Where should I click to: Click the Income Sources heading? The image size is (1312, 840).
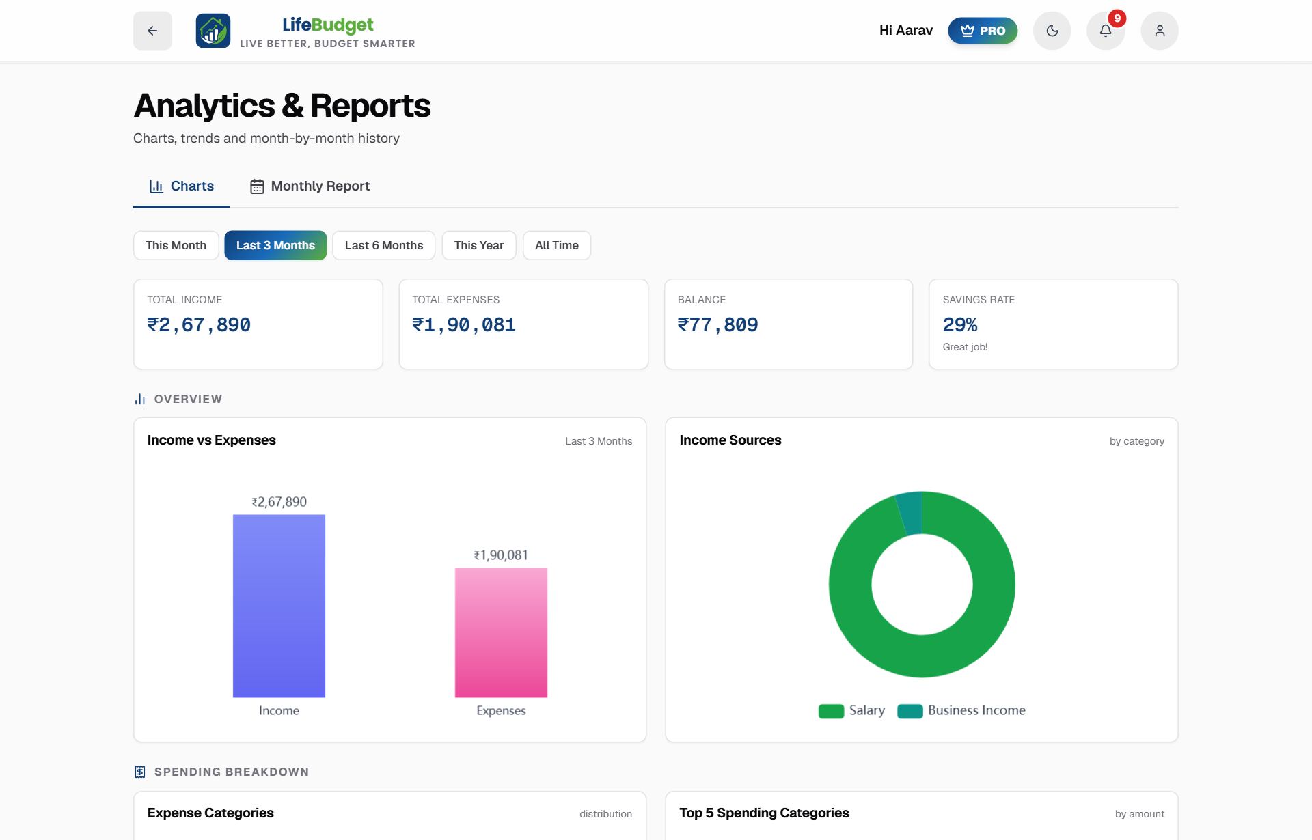coord(730,440)
